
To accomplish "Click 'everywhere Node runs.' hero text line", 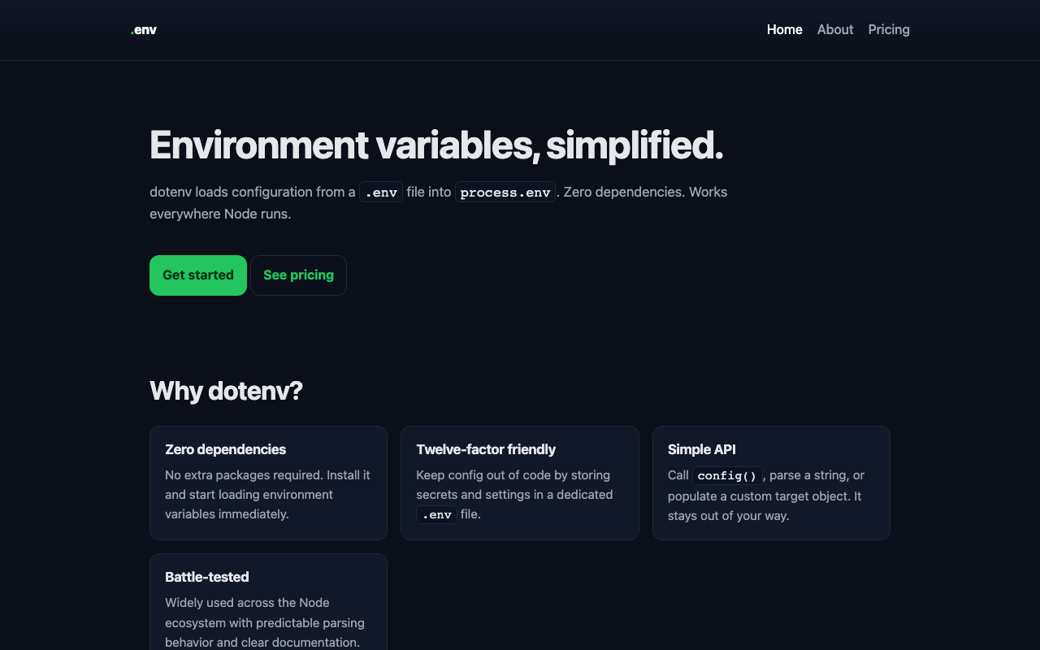I will tap(220, 214).
